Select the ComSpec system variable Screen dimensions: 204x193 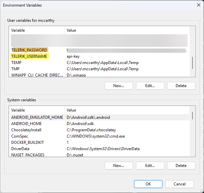click(x=20, y=136)
